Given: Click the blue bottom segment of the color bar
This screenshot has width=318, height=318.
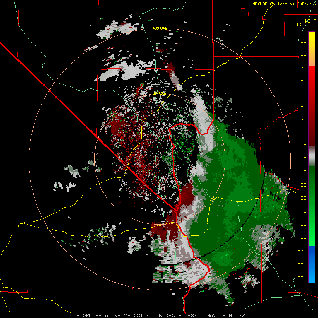Looking at the screenshot, I should coord(312,264).
